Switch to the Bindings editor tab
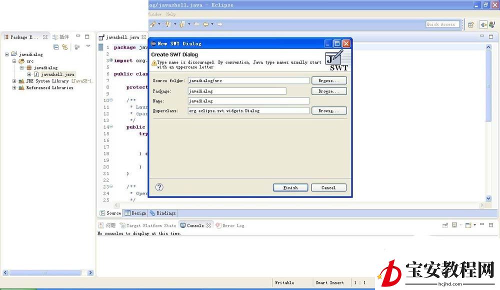Viewport: 500px width, 290px height. click(x=162, y=213)
